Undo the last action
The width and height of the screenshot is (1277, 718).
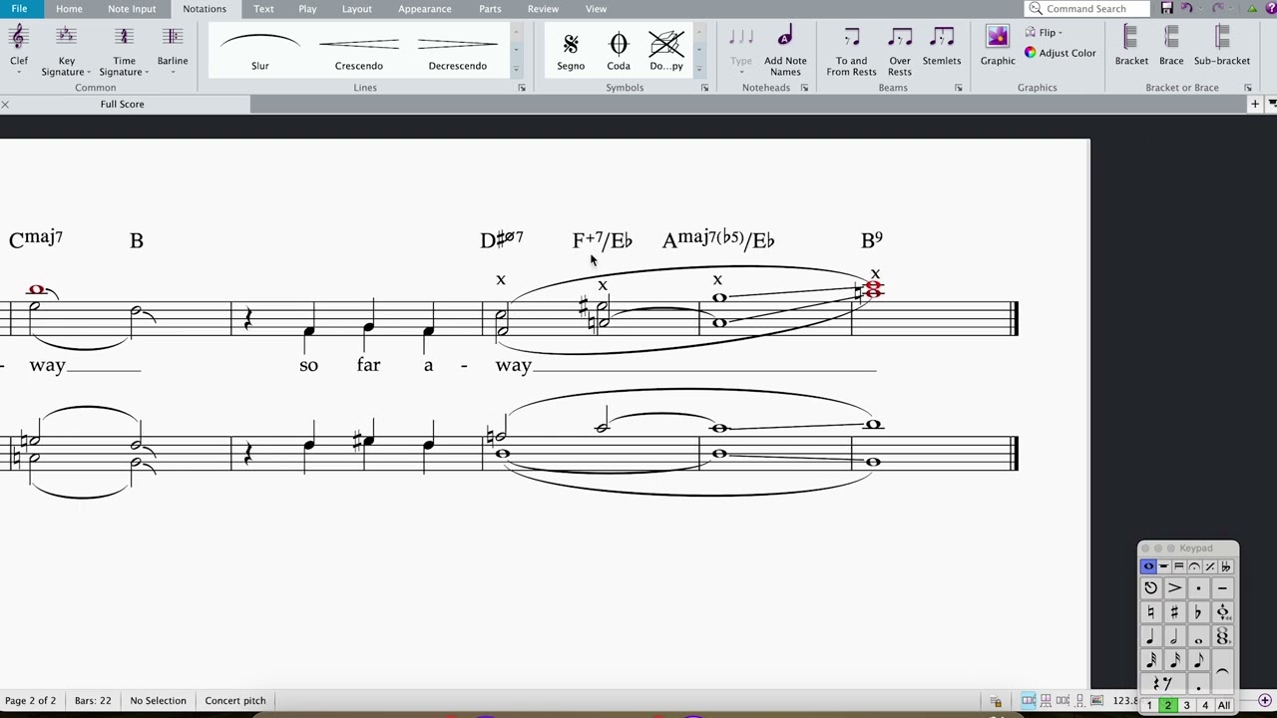(1186, 9)
